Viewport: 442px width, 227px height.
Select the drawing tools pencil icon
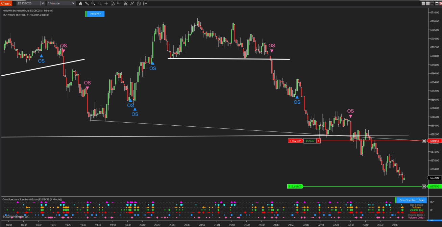(x=87, y=3)
